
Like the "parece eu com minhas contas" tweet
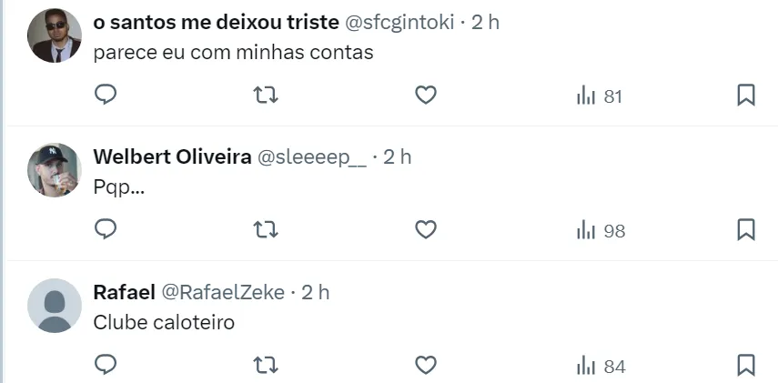pyautogui.click(x=425, y=95)
